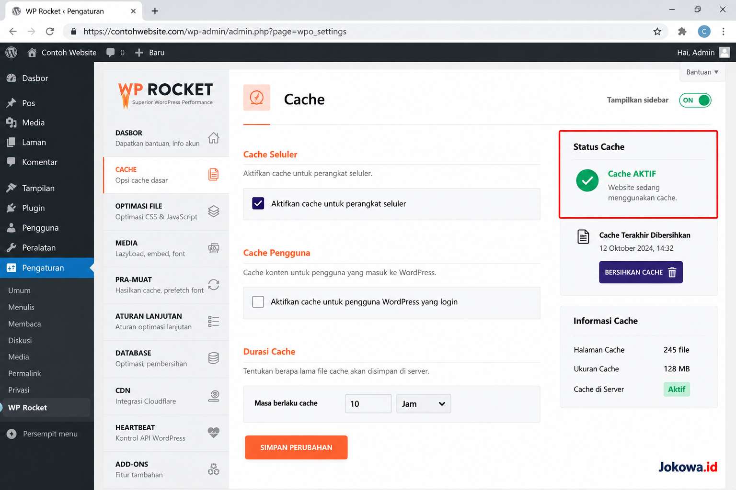
Task: Open Optimasi File layers icon
Action: pos(214,211)
